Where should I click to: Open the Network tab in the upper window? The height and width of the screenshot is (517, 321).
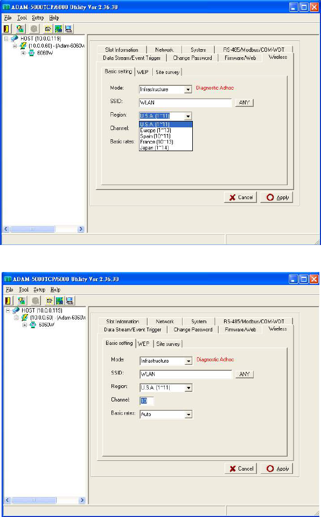point(164,50)
